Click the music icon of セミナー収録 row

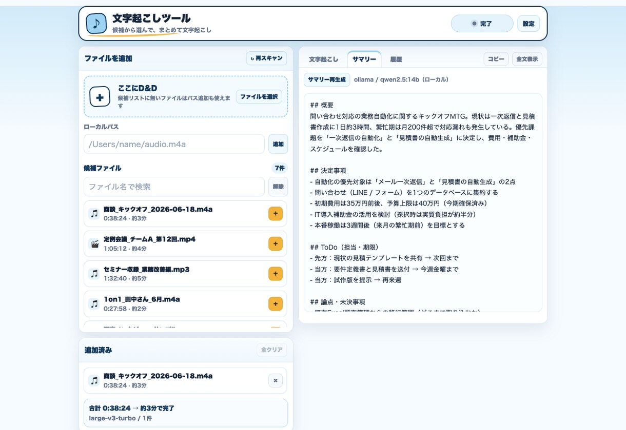tap(94, 274)
